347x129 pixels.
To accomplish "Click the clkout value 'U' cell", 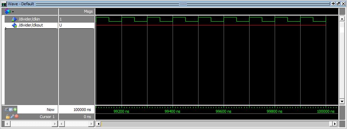I will 77,25.
